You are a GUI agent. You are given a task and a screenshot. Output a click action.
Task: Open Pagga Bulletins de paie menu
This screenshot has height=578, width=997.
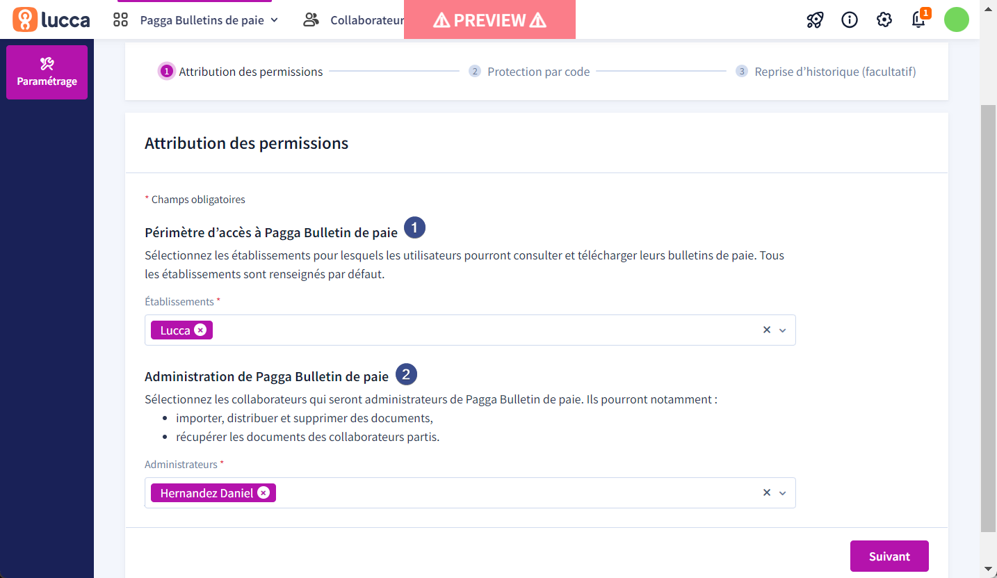209,20
